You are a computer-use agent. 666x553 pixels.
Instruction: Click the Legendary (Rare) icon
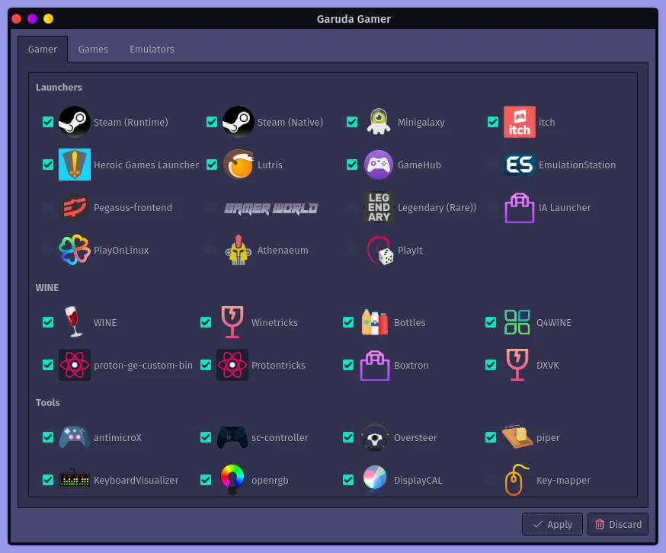pyautogui.click(x=379, y=207)
